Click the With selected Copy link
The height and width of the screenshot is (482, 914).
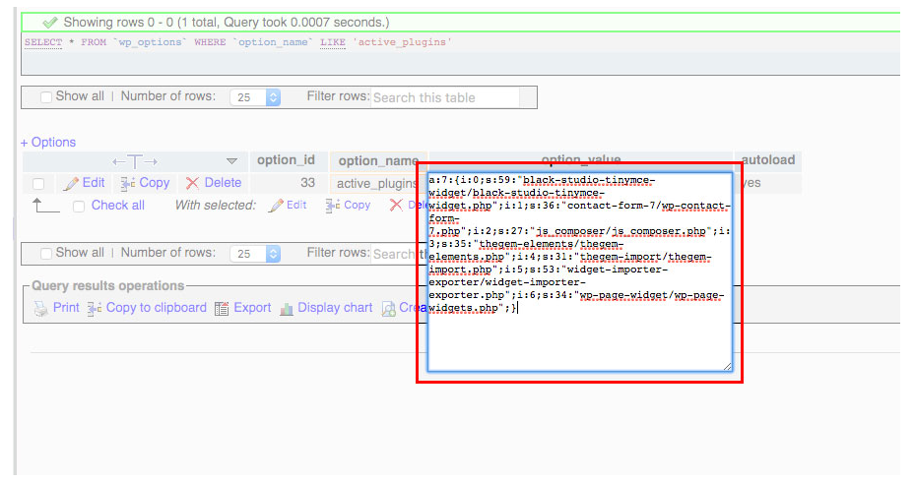click(357, 206)
